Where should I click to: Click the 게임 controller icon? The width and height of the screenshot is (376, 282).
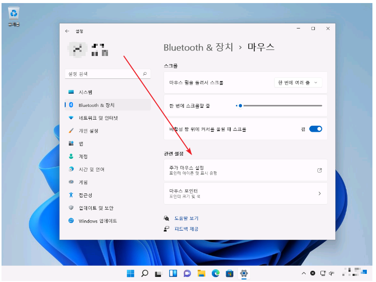[71, 182]
